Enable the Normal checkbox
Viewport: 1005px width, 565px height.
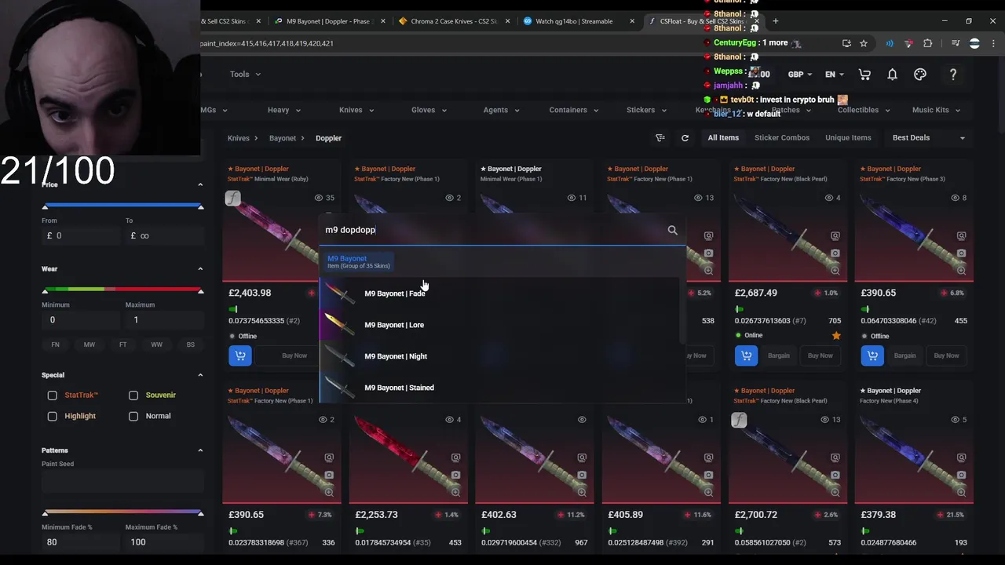(x=133, y=416)
